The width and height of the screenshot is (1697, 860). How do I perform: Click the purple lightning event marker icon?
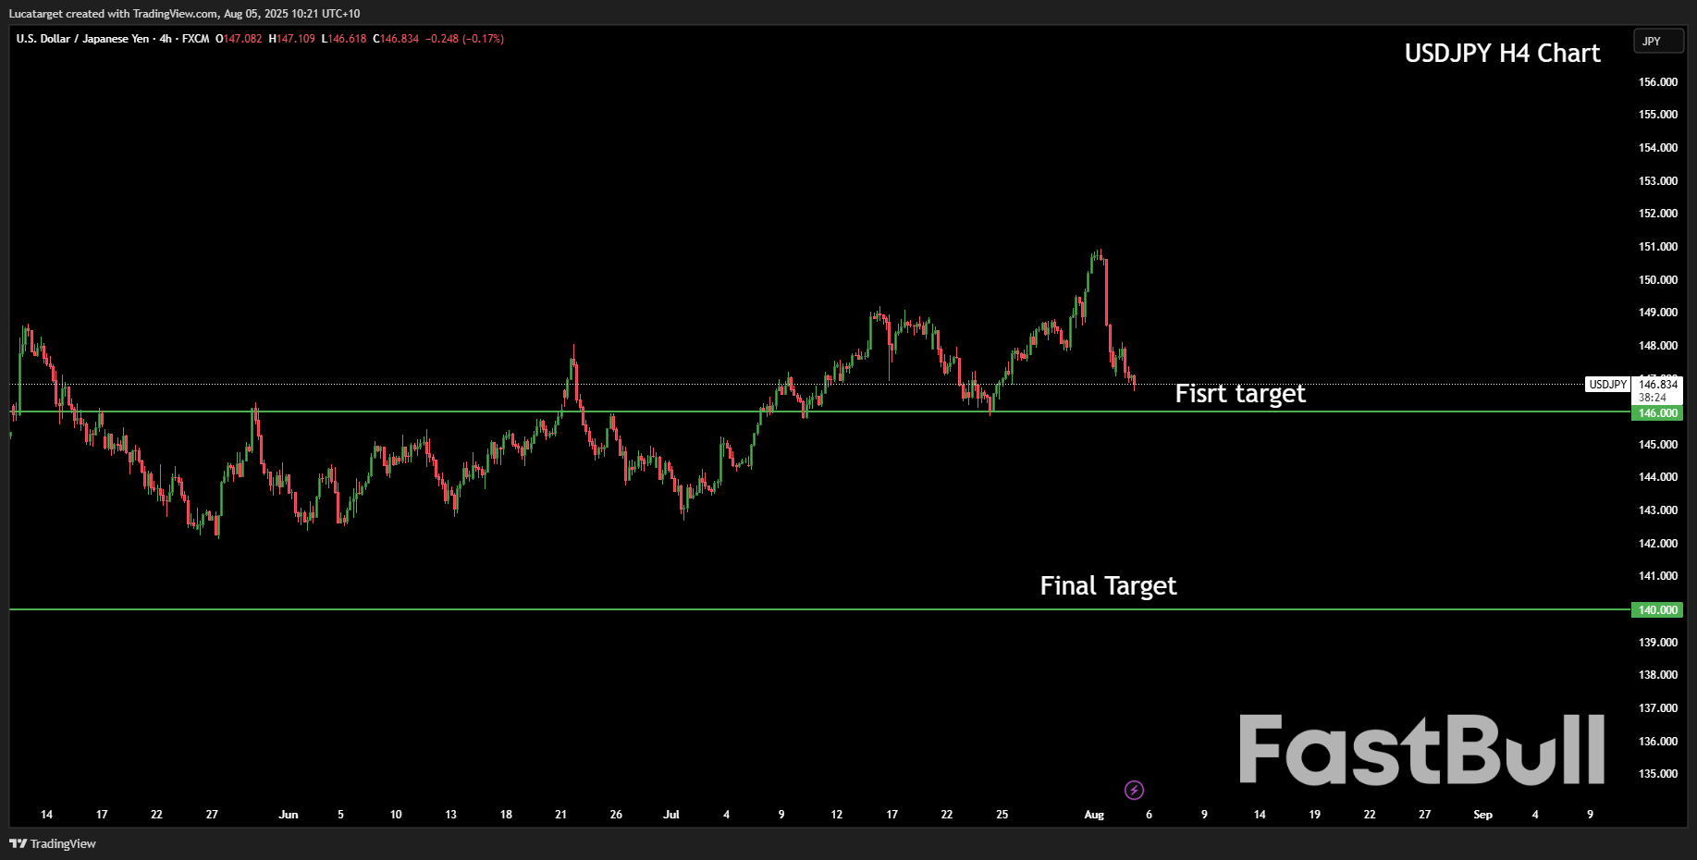[x=1133, y=790]
